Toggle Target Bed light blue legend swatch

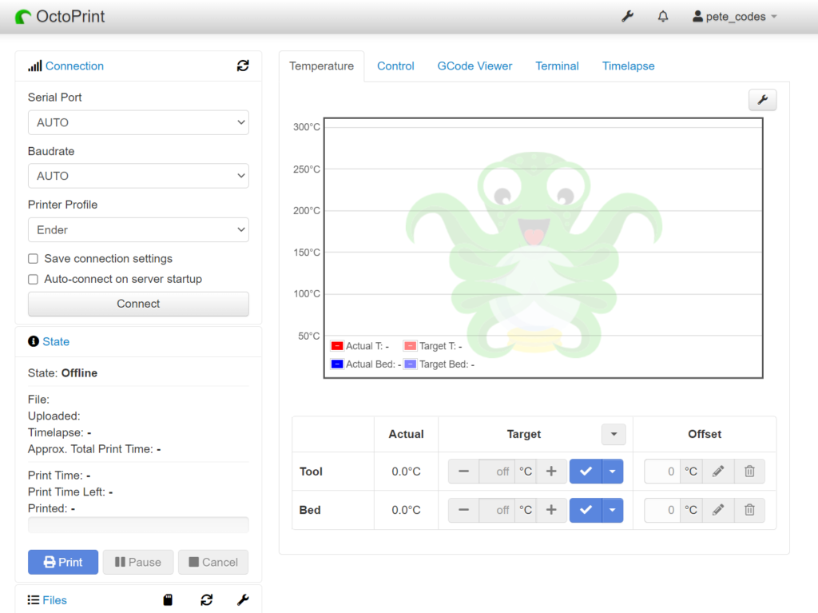tap(411, 364)
